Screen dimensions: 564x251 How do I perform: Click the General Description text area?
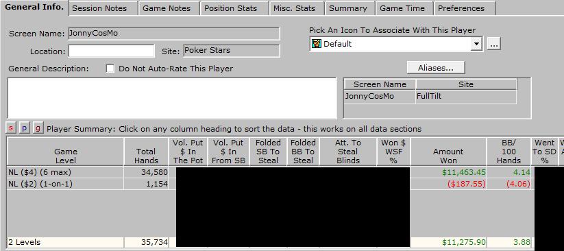[172, 98]
